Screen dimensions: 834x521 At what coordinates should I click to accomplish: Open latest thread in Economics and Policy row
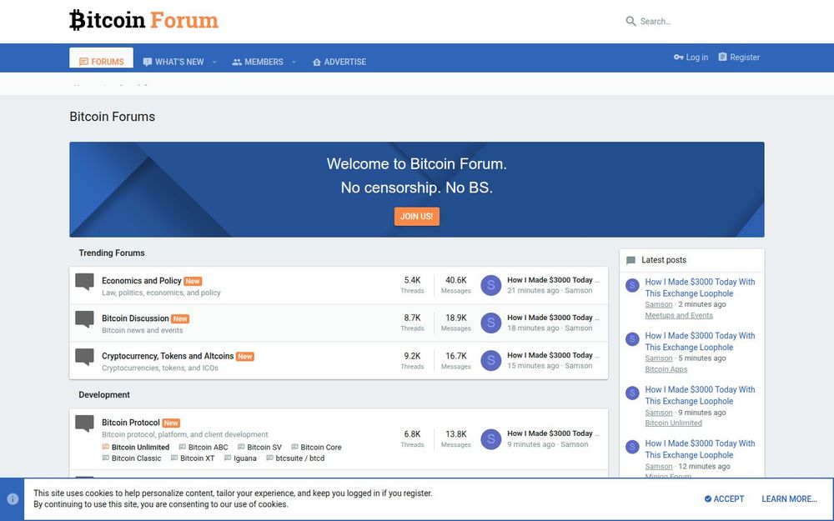coord(553,280)
